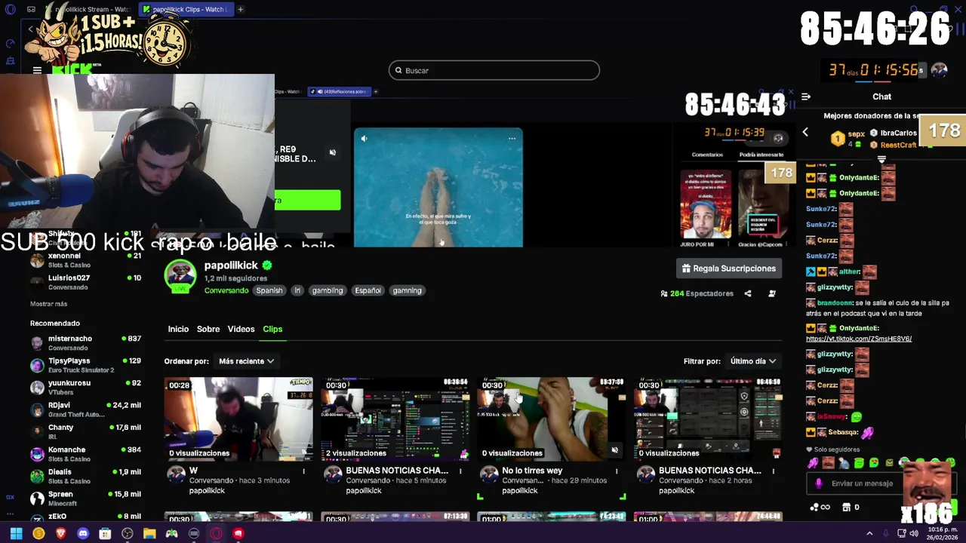
Task: Click the hidden tray icons arrow
Action: coord(869,533)
